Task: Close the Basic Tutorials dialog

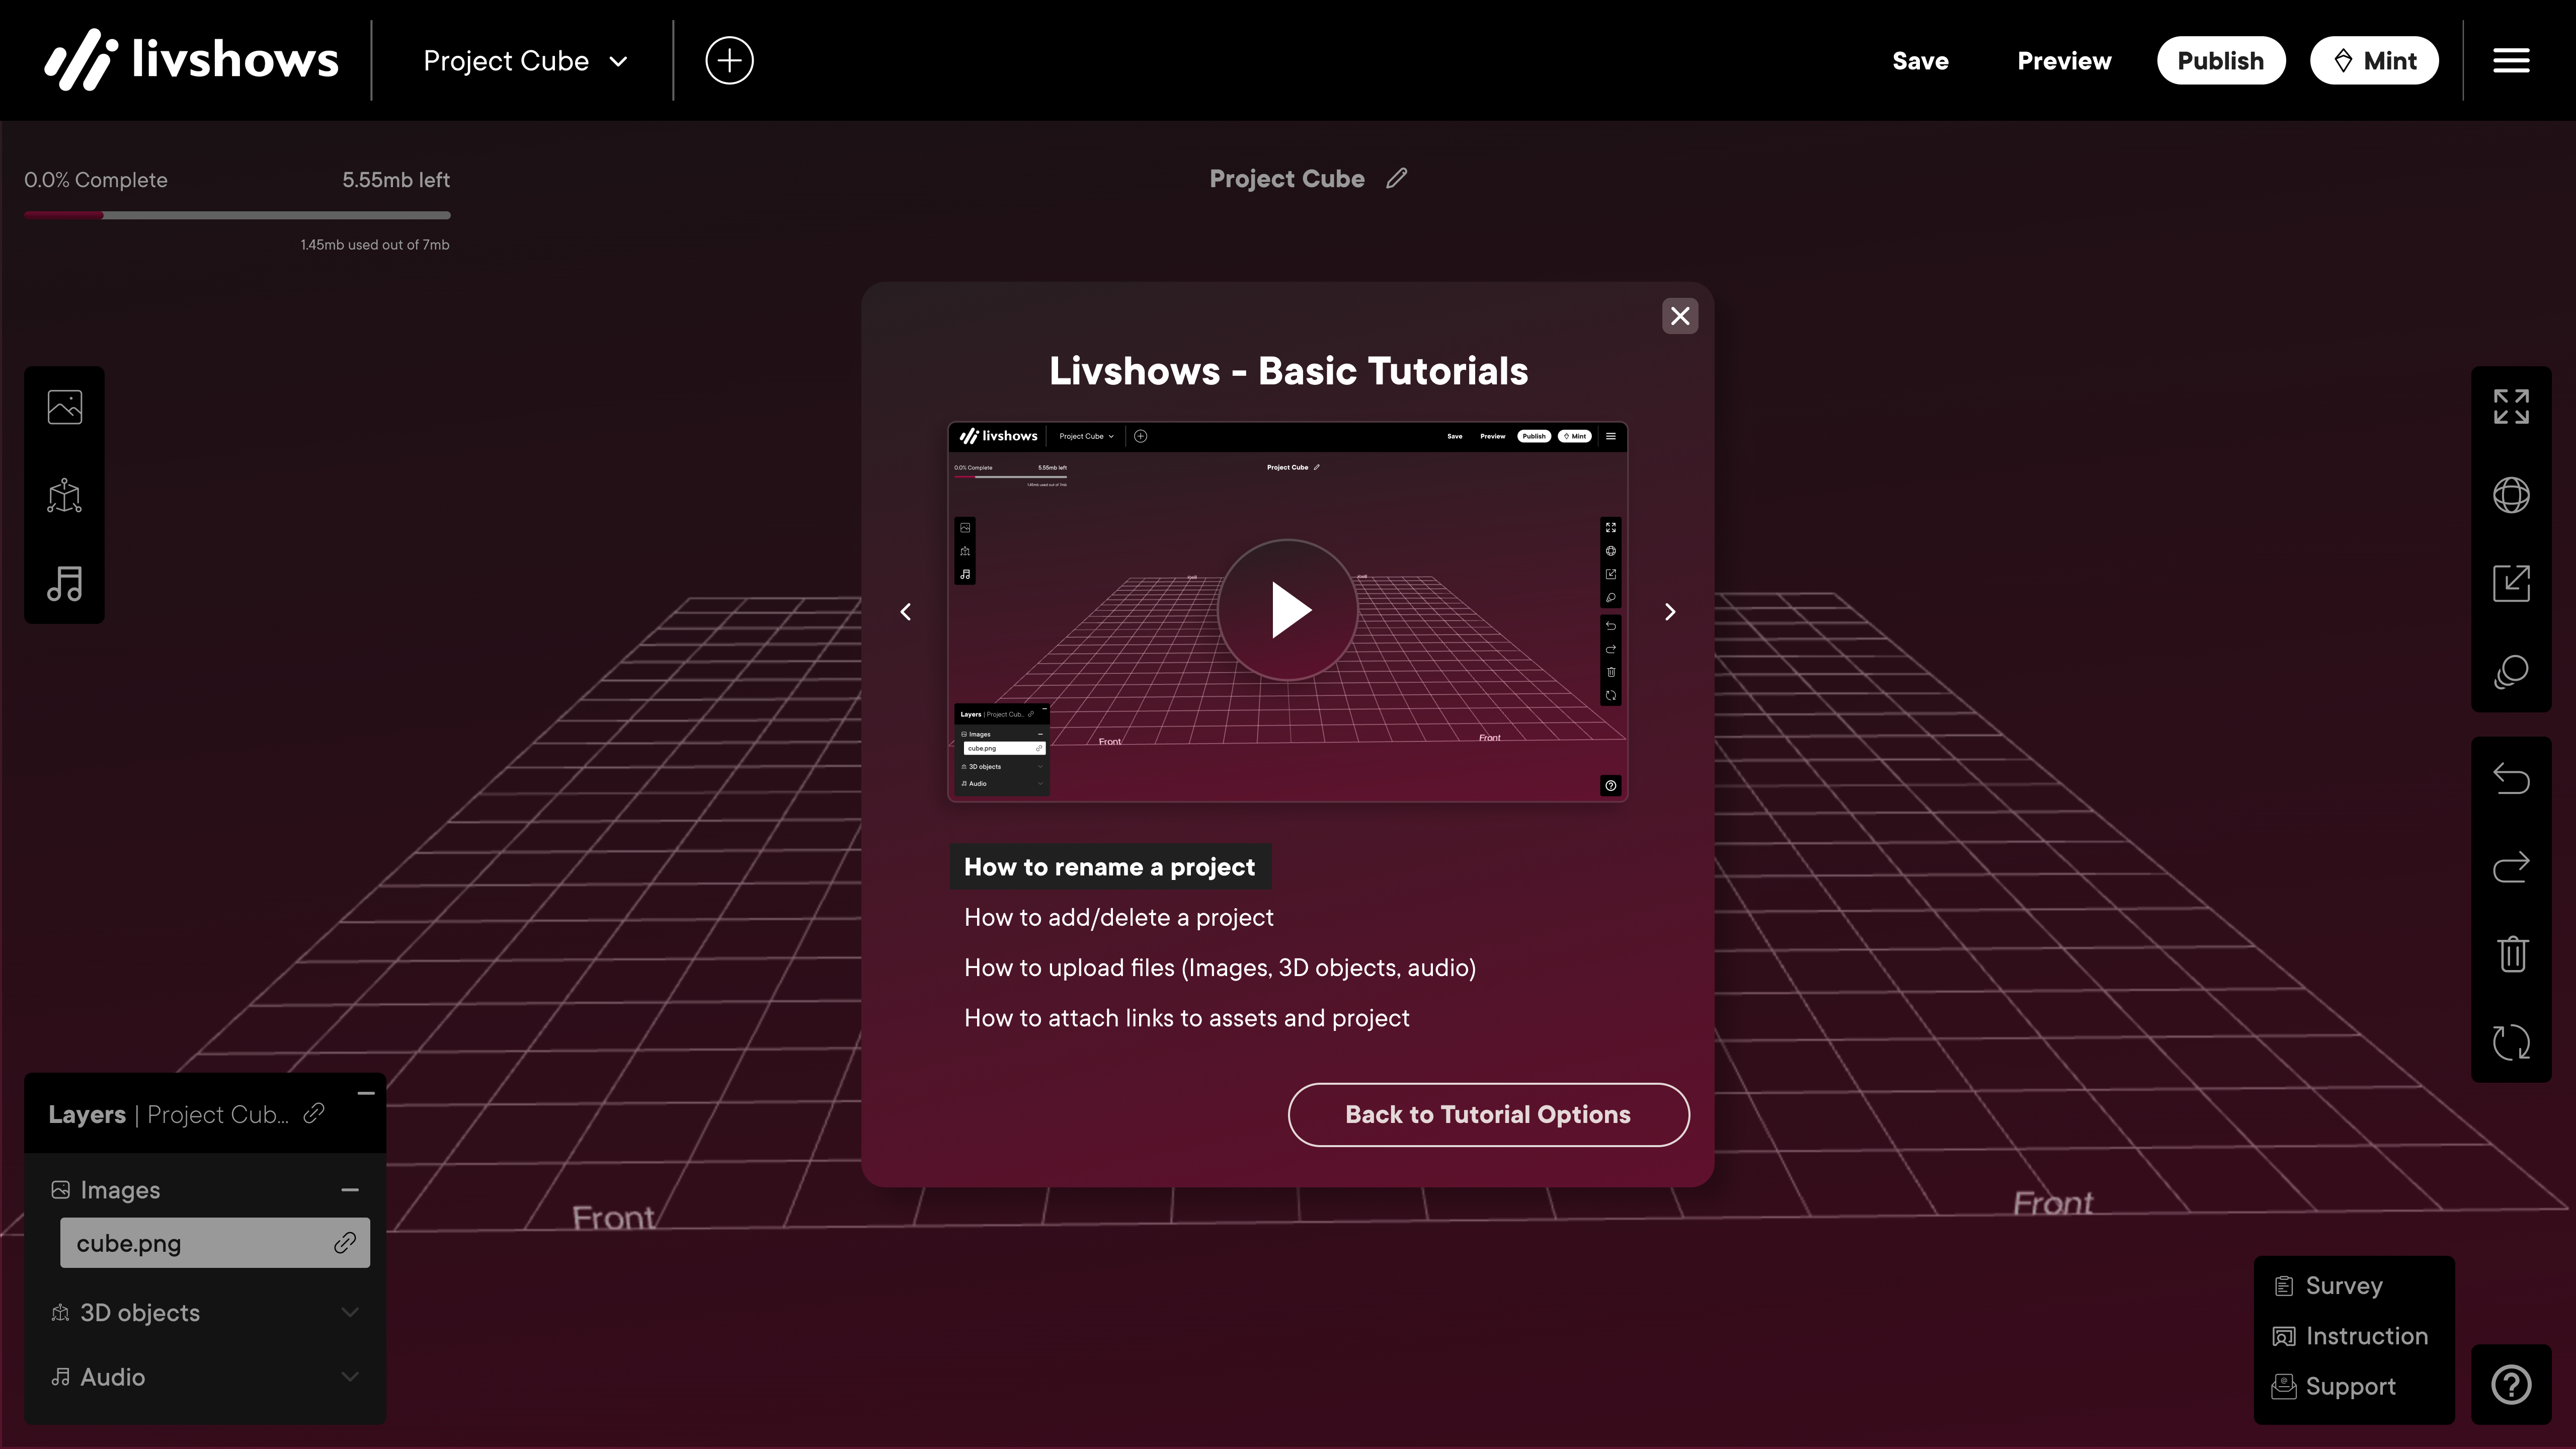Action: [1680, 316]
